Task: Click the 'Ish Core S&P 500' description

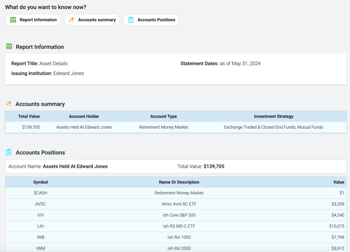Action: pyautogui.click(x=179, y=215)
